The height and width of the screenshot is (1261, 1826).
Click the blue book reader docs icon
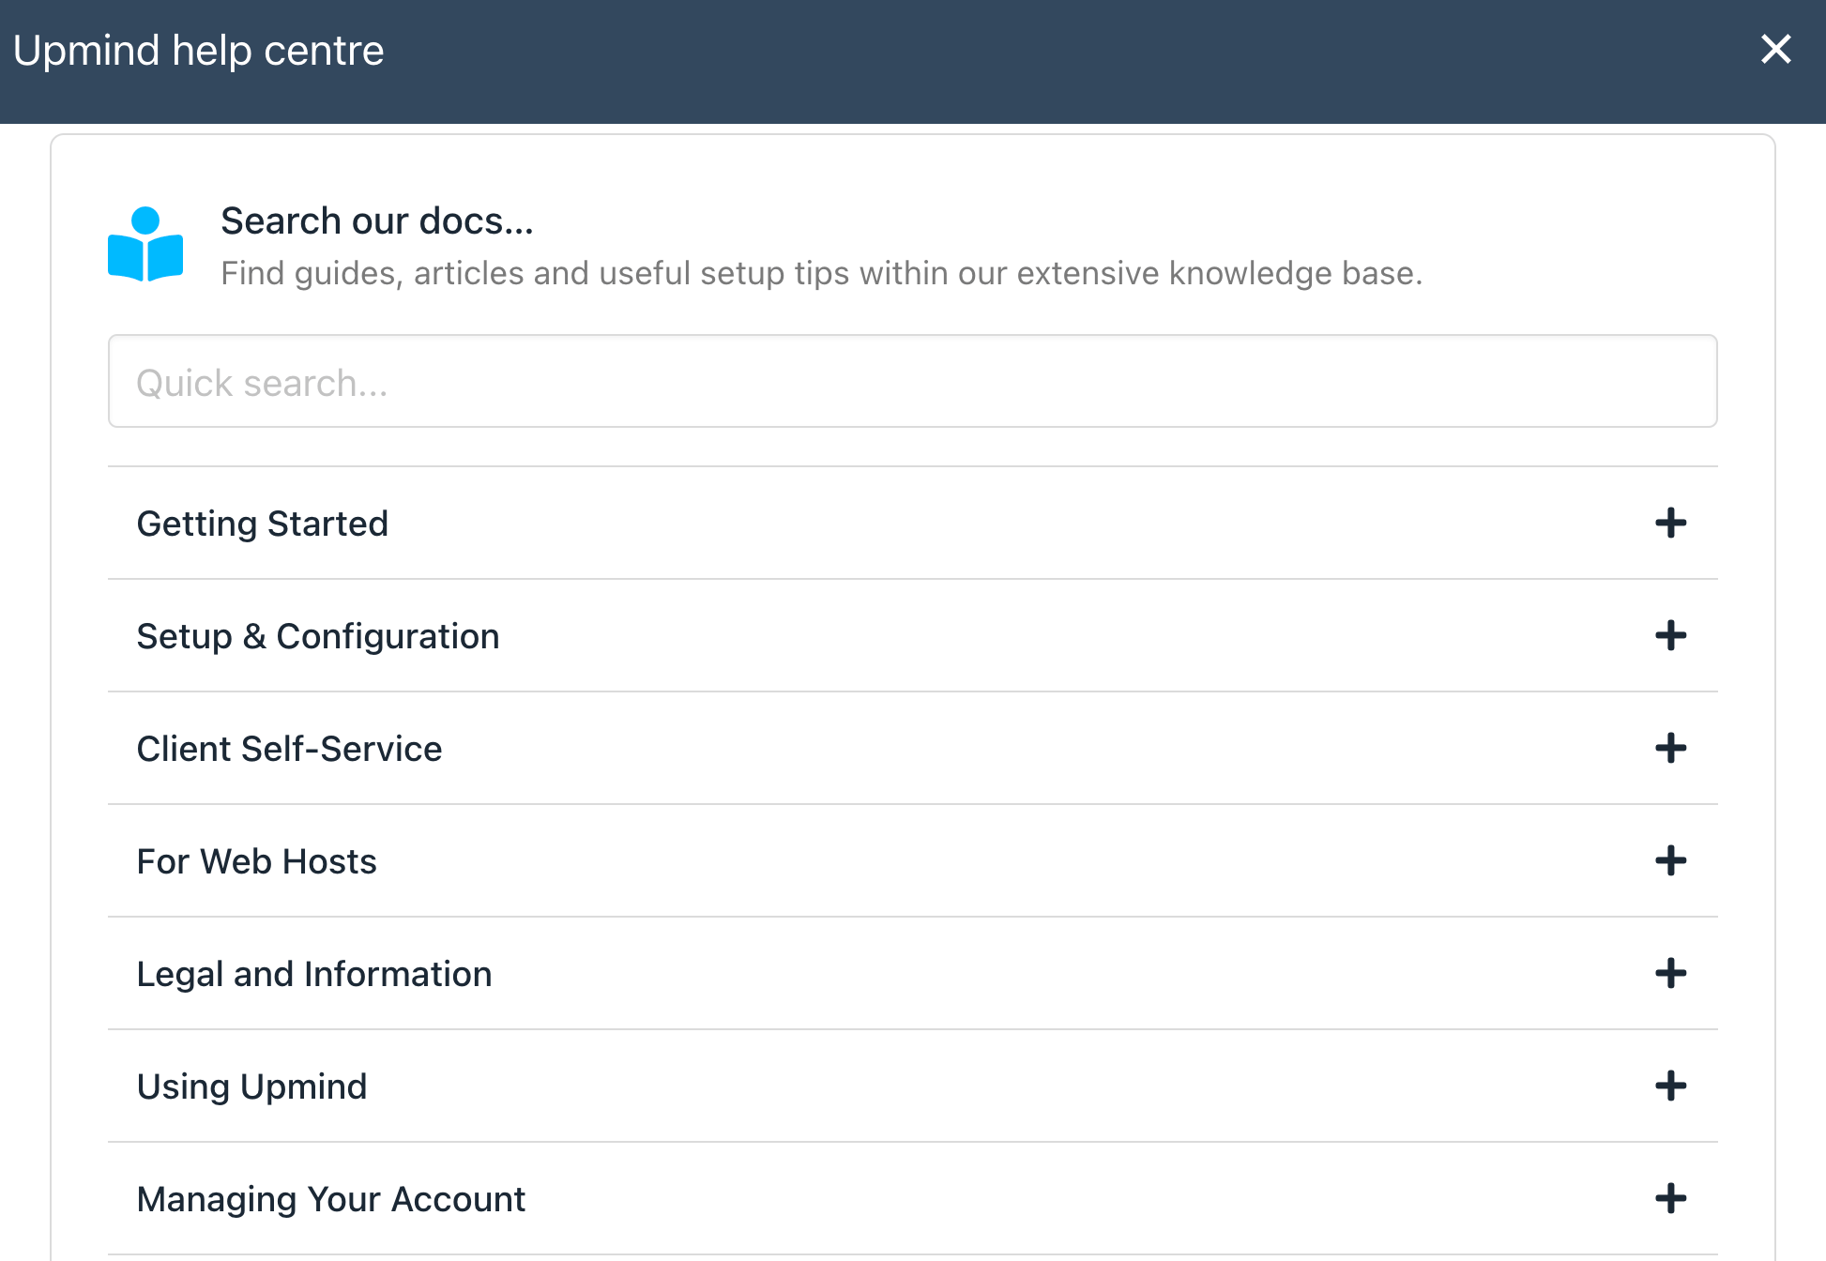(x=145, y=244)
